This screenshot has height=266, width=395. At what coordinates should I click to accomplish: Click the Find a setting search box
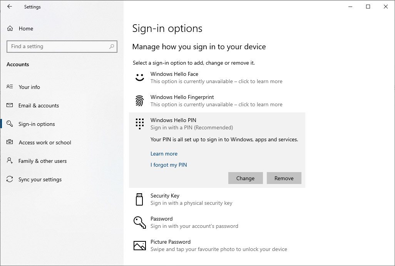click(x=62, y=46)
